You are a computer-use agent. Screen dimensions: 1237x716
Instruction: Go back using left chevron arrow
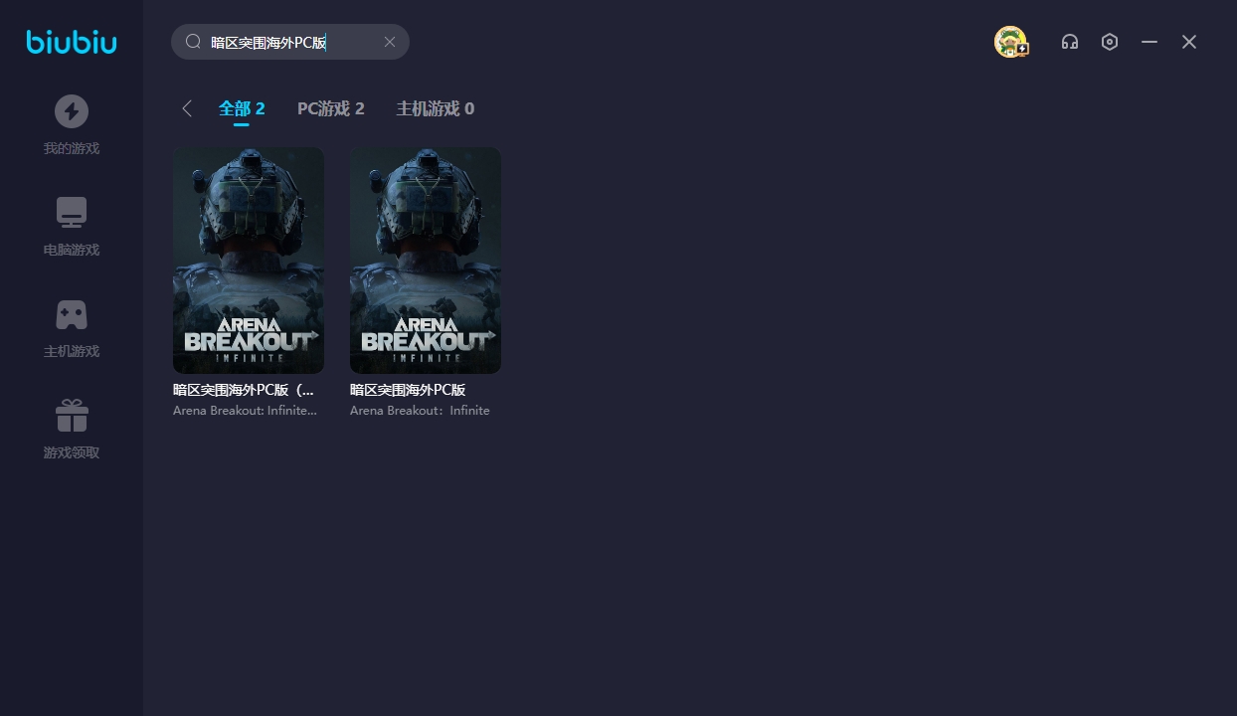187,108
